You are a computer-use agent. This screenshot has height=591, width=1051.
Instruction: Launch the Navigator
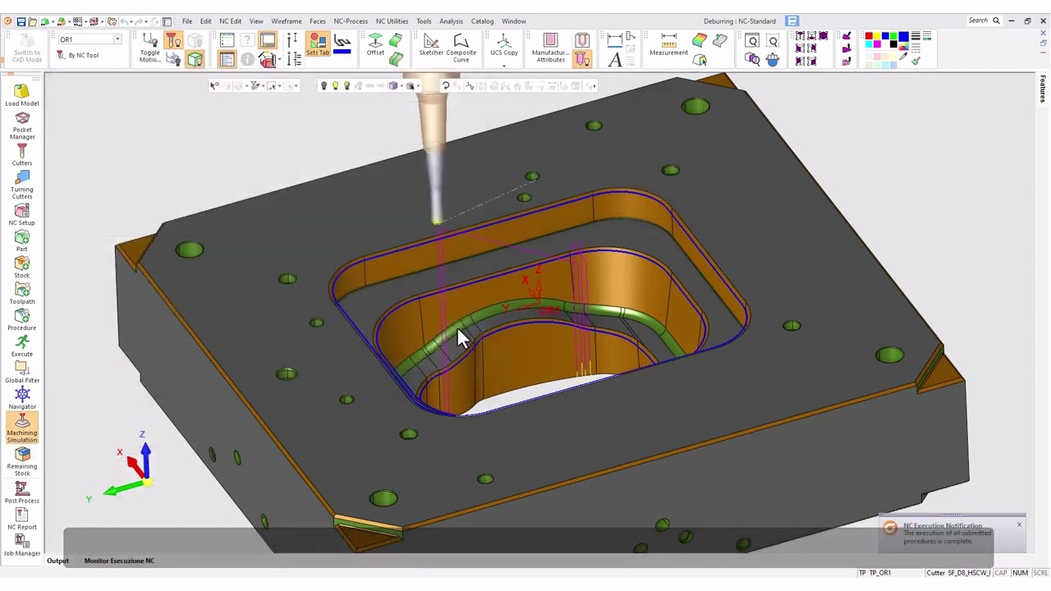pyautogui.click(x=22, y=399)
